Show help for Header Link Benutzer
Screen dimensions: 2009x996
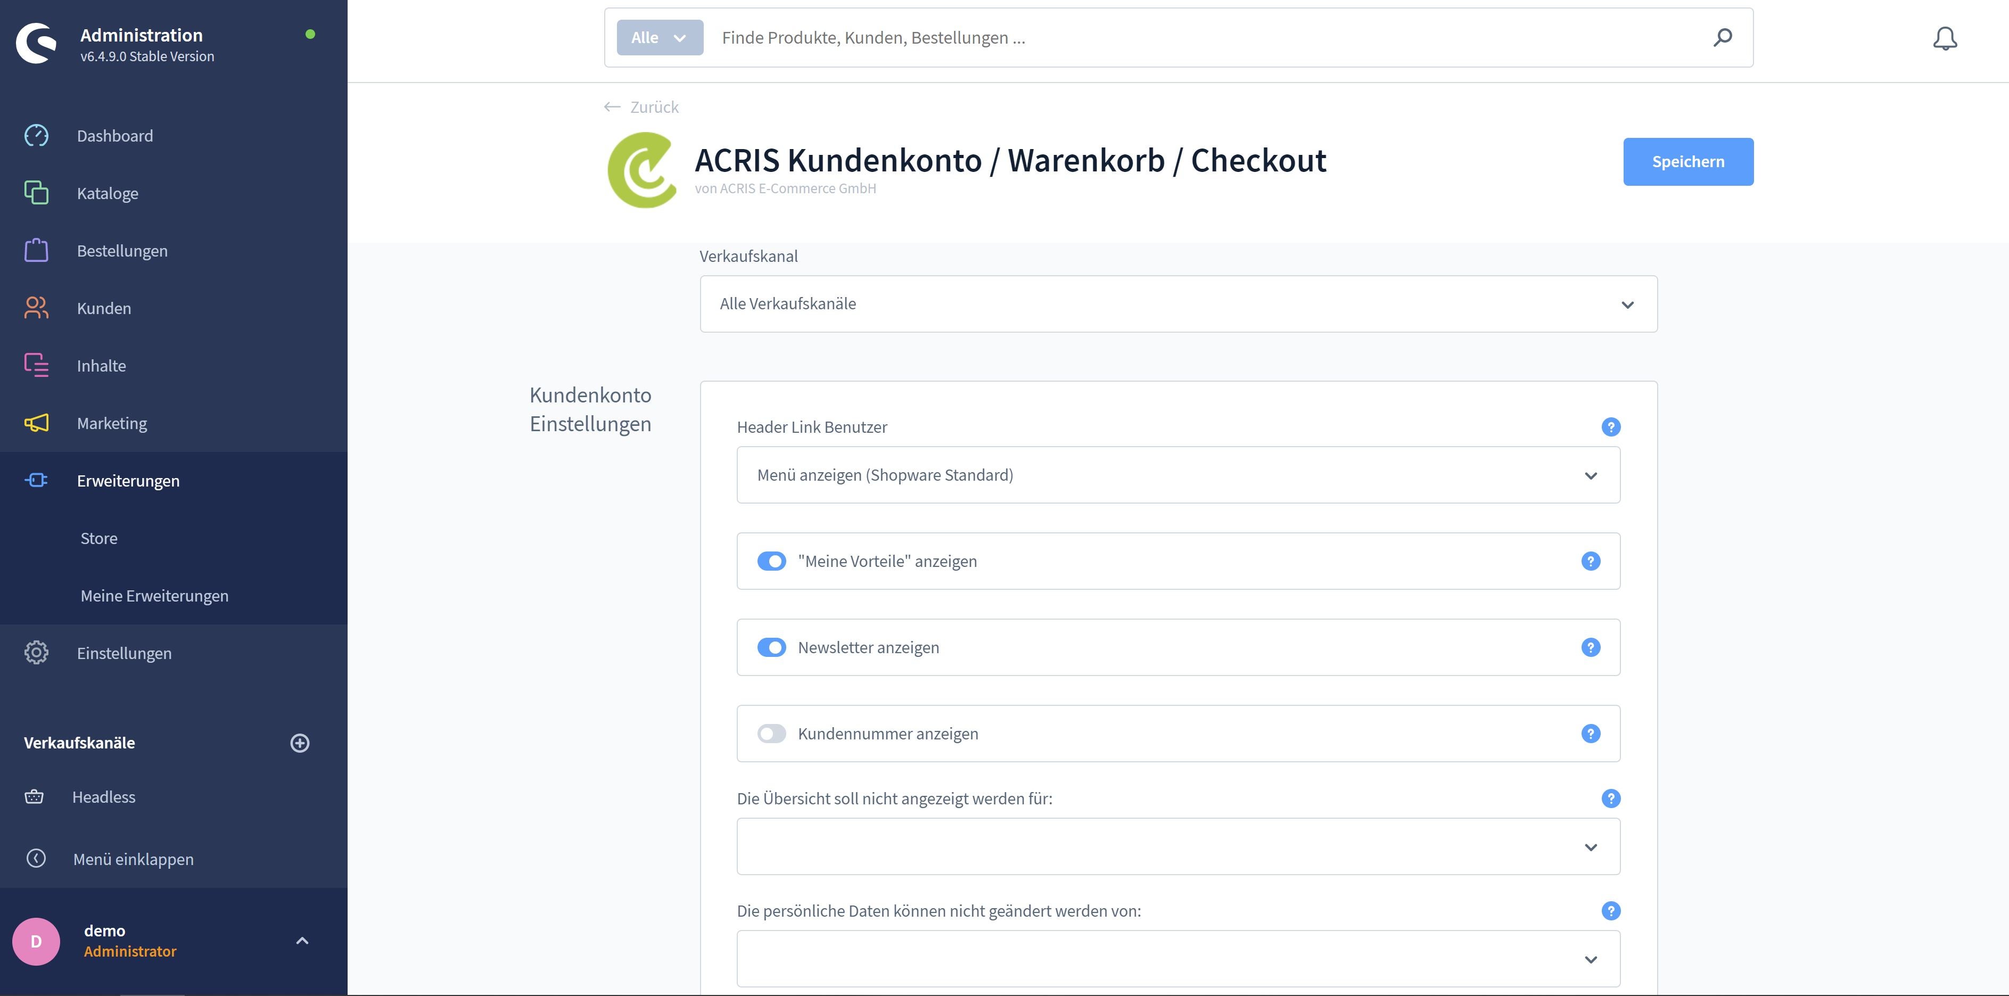[x=1611, y=426]
